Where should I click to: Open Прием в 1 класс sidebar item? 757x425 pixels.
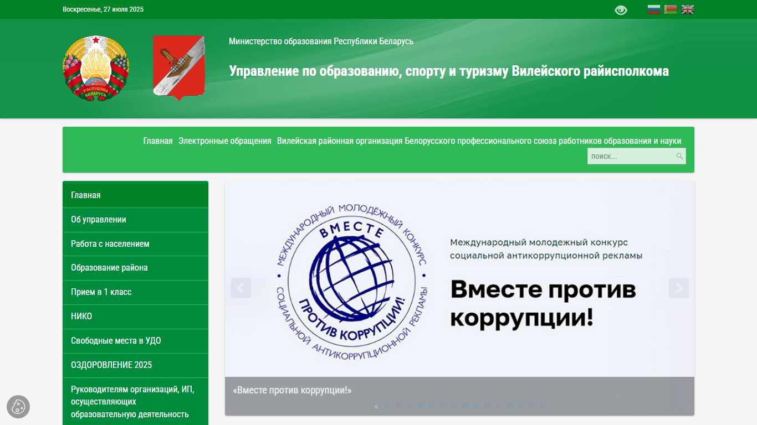[135, 292]
